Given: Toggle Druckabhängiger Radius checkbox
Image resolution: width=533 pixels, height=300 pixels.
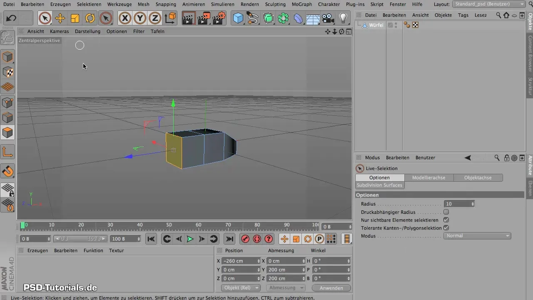Looking at the screenshot, I should tap(446, 212).
